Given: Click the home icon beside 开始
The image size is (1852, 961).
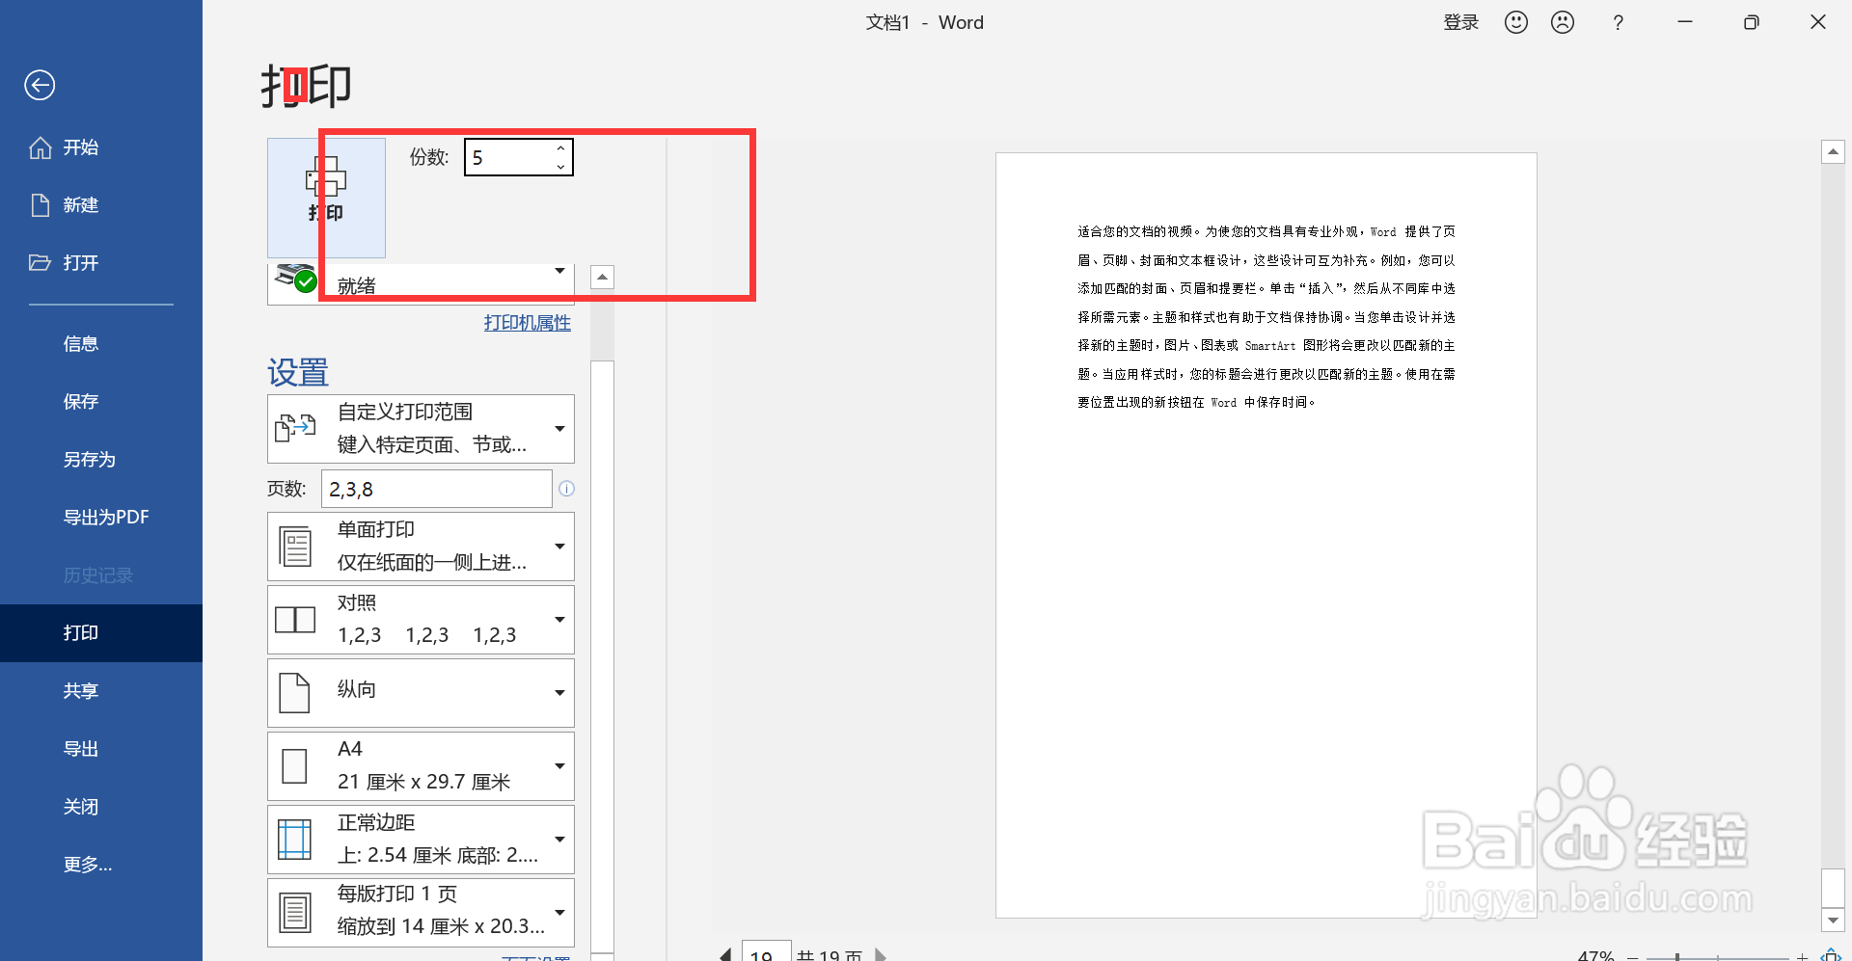Looking at the screenshot, I should (41, 147).
